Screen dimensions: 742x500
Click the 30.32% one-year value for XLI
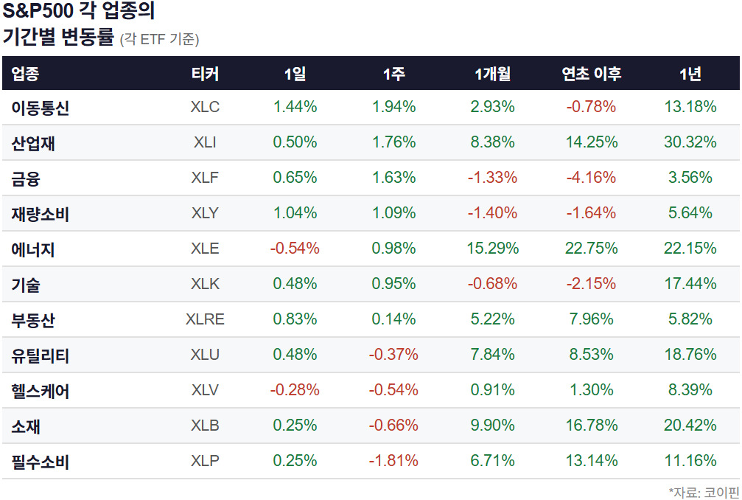(x=690, y=142)
